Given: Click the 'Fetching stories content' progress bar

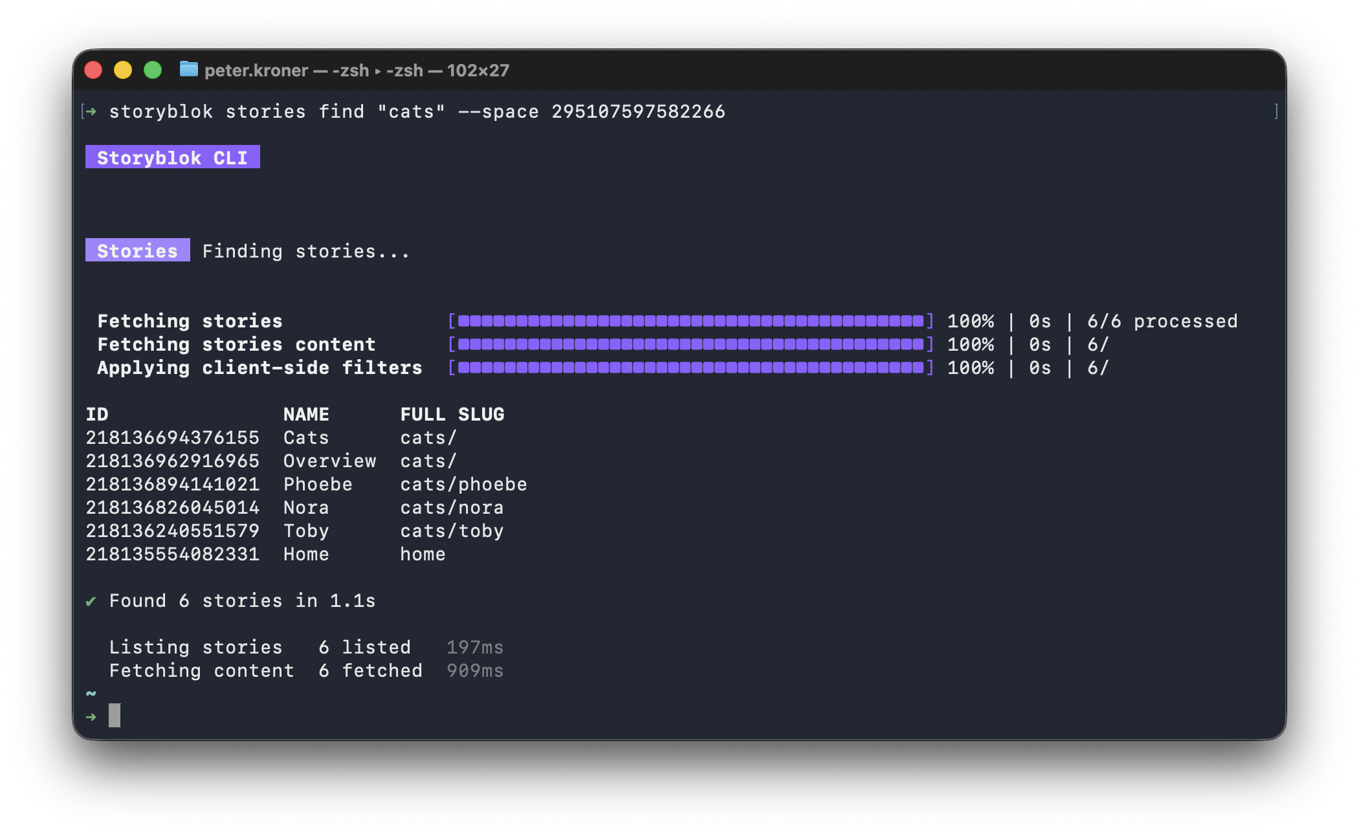Looking at the screenshot, I should [x=691, y=344].
